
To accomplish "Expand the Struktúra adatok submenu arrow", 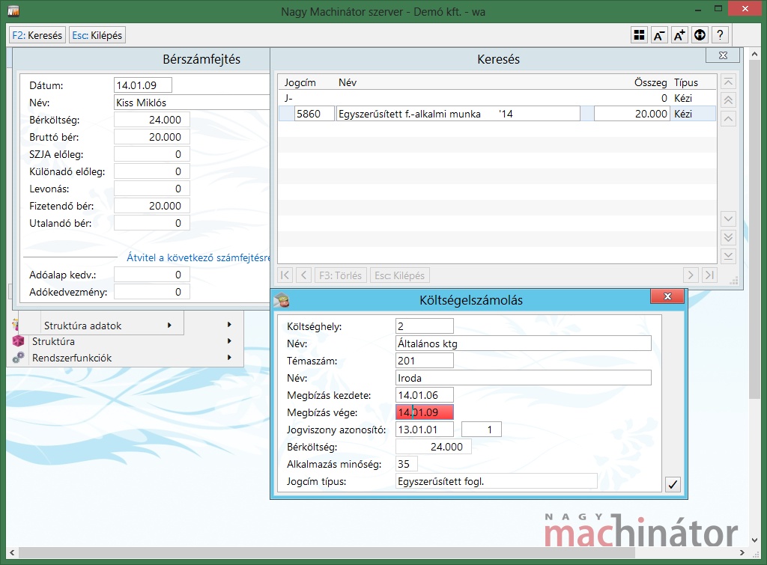I will point(169,326).
